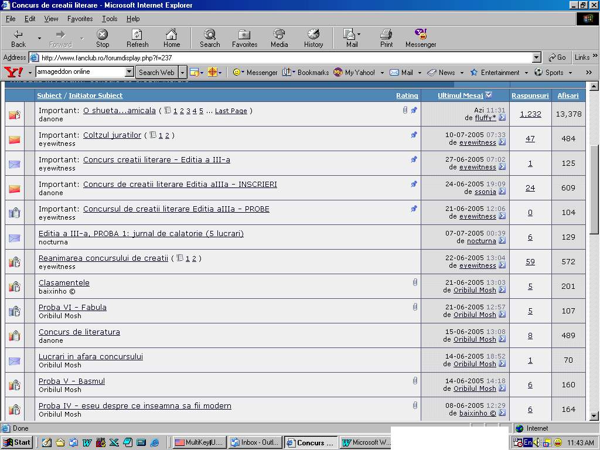The width and height of the screenshot is (600, 450).
Task: Open the Favorites menu
Action: coord(80,19)
